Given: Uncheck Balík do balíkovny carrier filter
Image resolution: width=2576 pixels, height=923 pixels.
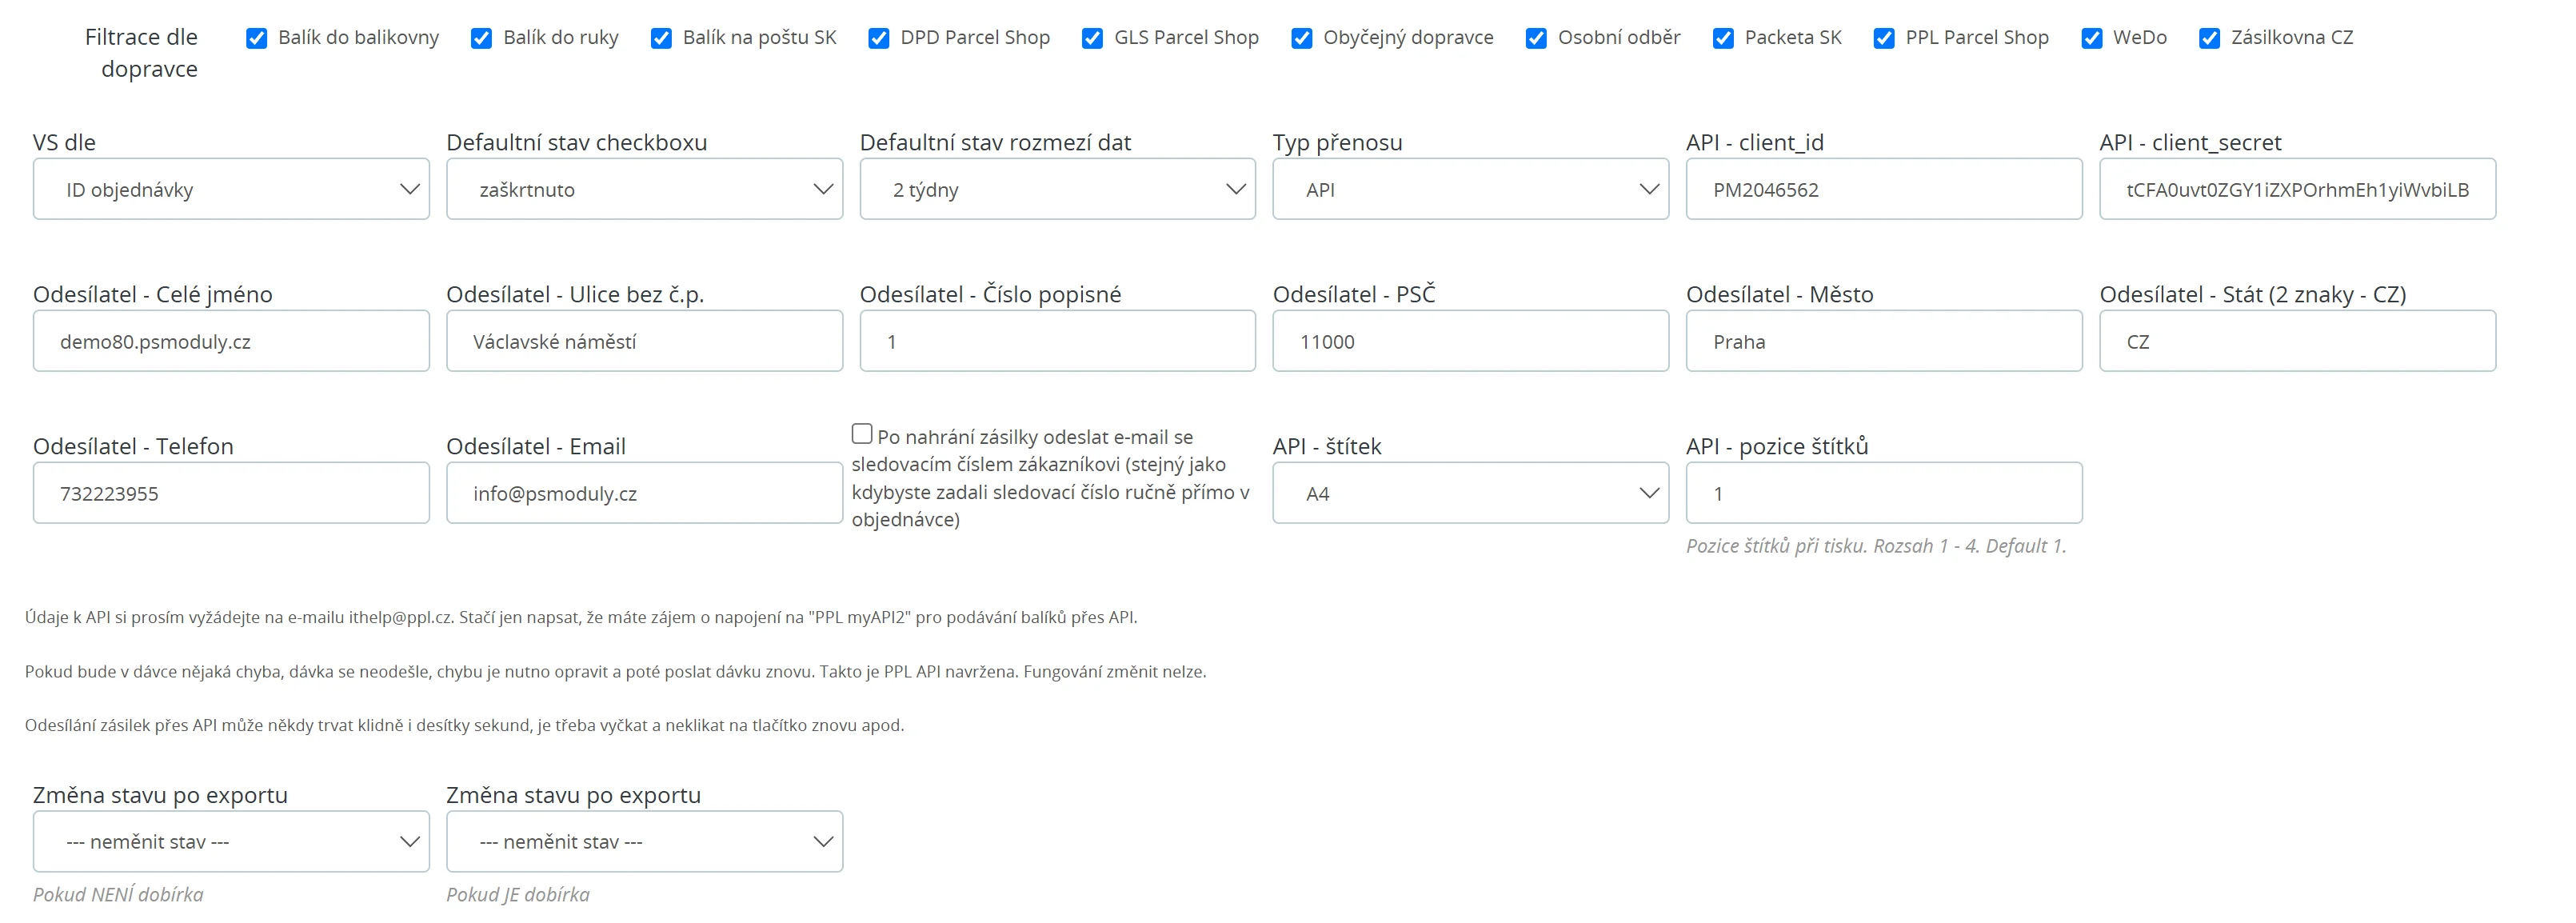Looking at the screenshot, I should coord(256,38).
